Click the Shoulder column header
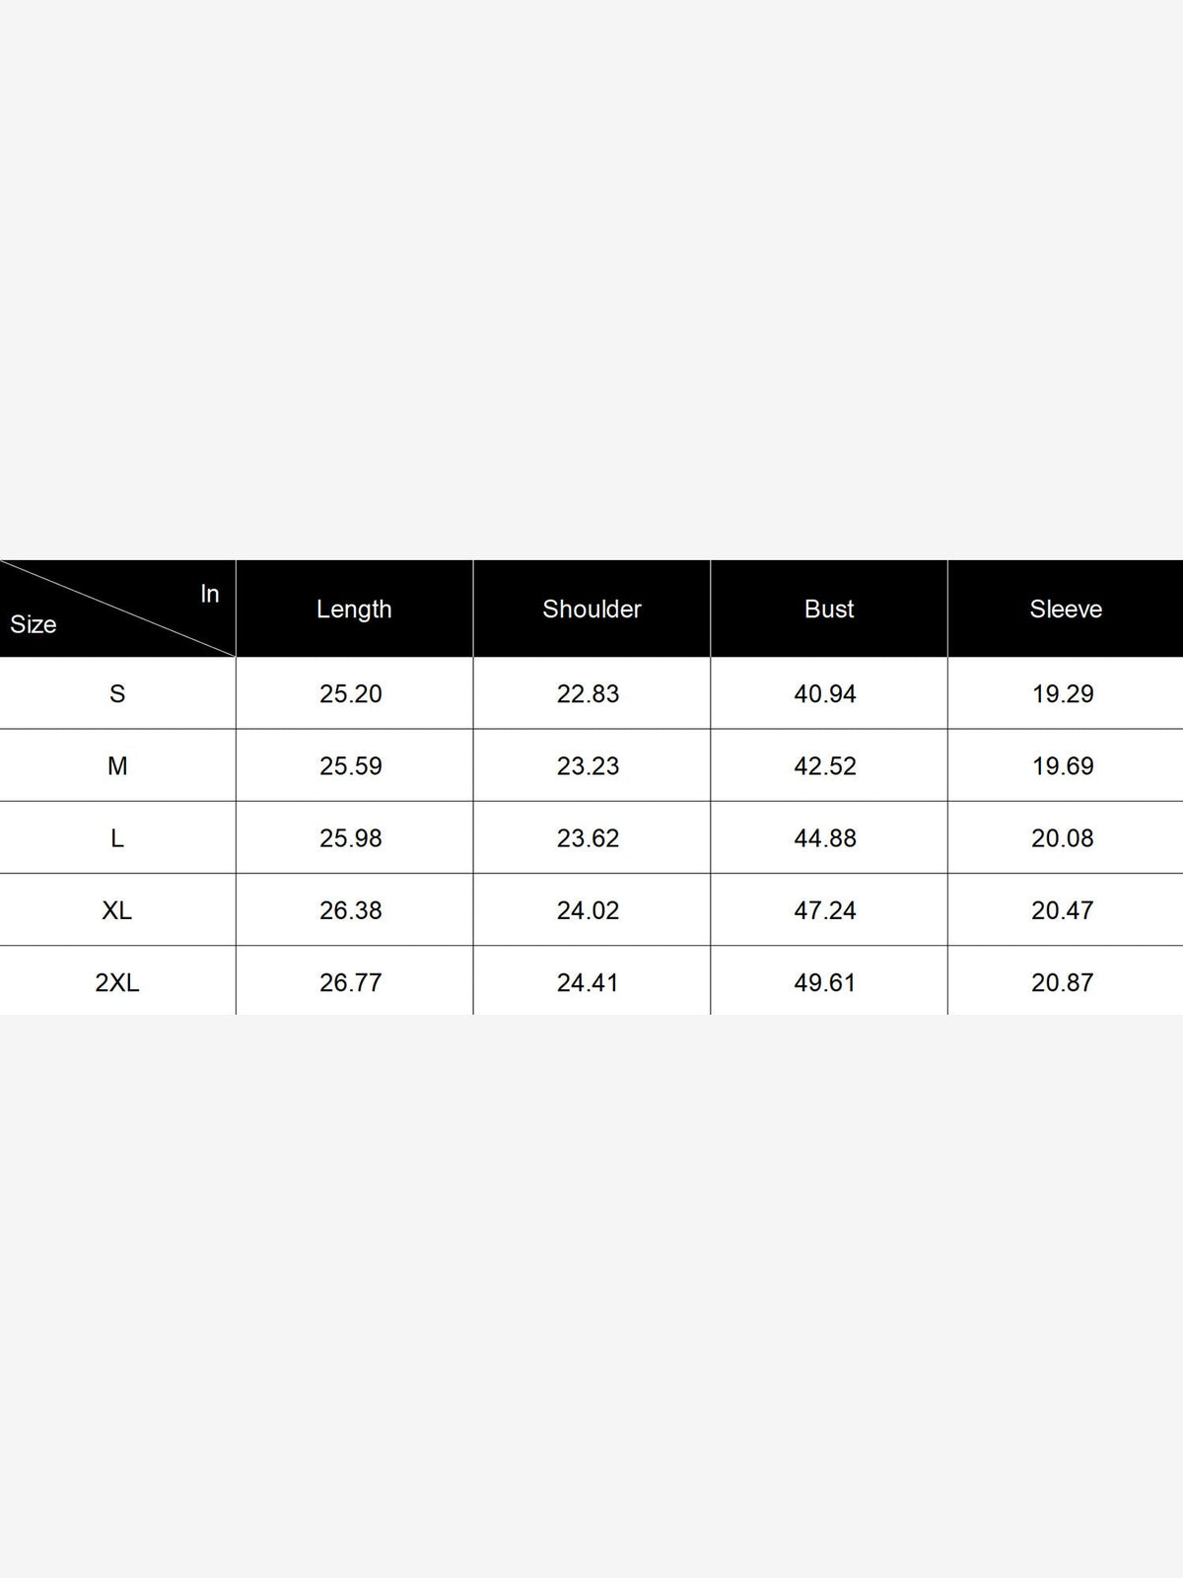The image size is (1183, 1578). 591,610
